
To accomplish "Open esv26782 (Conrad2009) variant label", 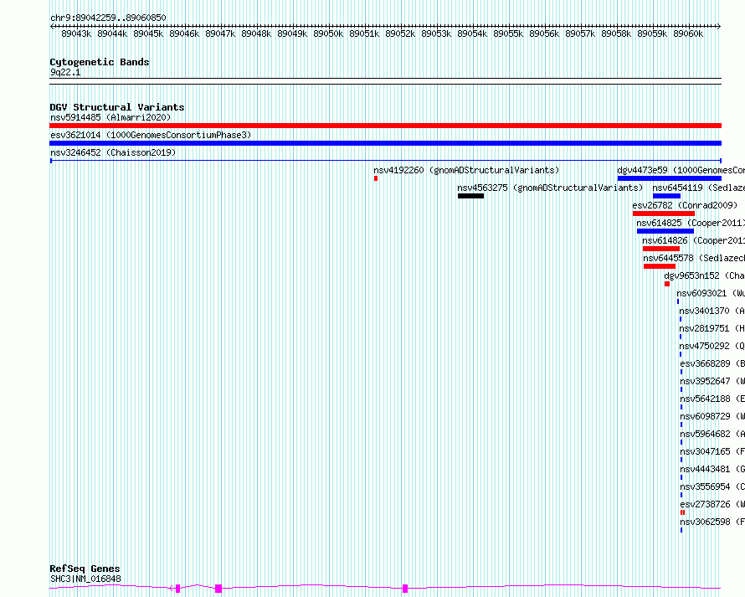I will [685, 205].
